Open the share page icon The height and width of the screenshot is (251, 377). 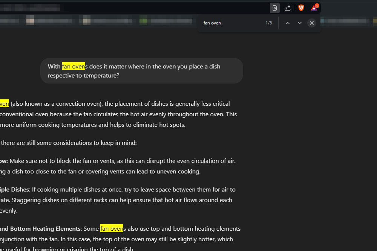287,8
